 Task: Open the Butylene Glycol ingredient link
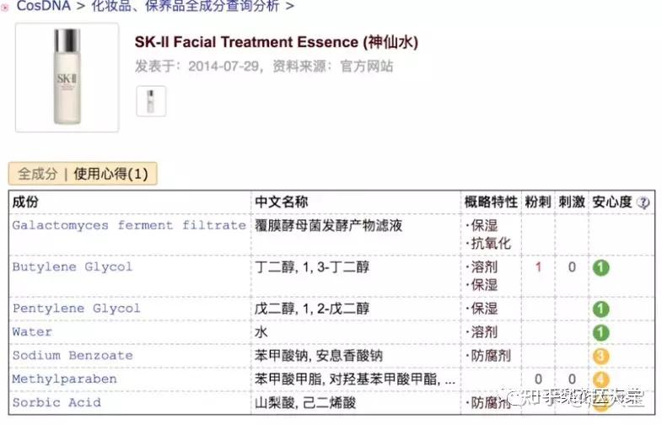tap(73, 267)
